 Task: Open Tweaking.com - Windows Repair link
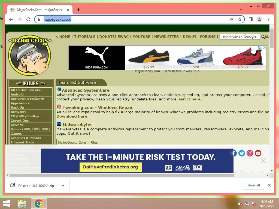(98, 107)
